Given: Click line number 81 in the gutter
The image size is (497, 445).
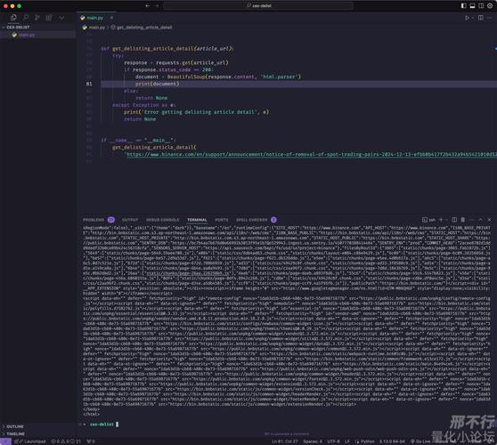Looking at the screenshot, I should pyautogui.click(x=89, y=84).
